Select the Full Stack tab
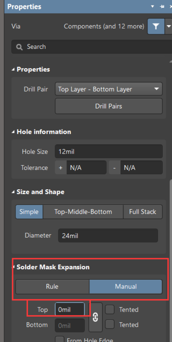172x342 pixels. tap(143, 212)
